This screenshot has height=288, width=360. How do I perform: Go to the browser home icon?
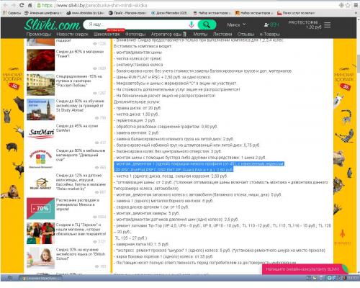point(30,5)
